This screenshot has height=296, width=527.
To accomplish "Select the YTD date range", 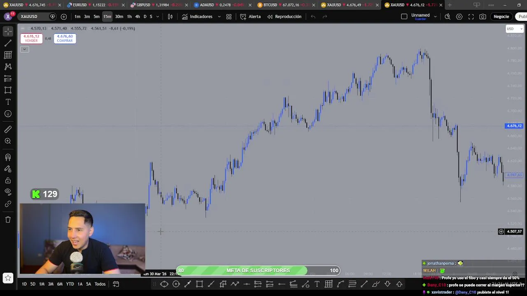I will coord(70,284).
